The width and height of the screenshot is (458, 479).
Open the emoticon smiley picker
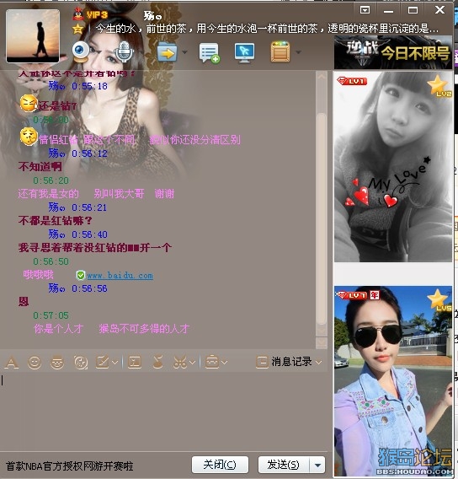coord(35,363)
